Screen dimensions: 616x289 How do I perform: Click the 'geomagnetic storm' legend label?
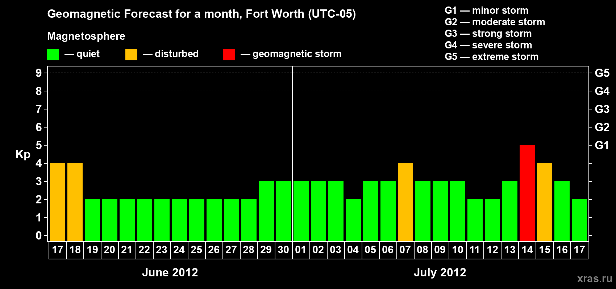pyautogui.click(x=297, y=54)
